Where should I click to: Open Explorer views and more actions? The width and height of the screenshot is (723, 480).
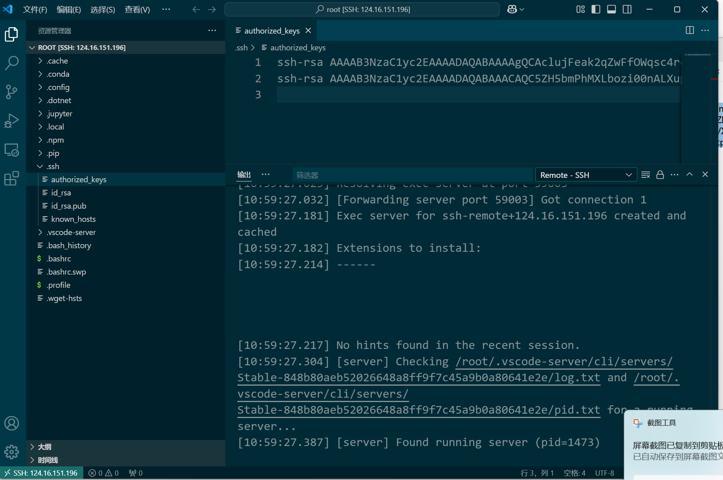(212, 30)
